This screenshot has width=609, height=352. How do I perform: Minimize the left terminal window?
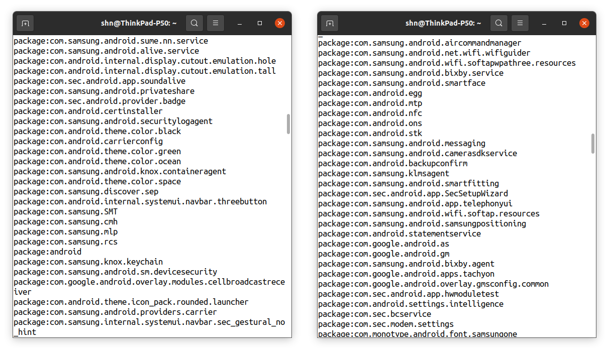tap(240, 23)
